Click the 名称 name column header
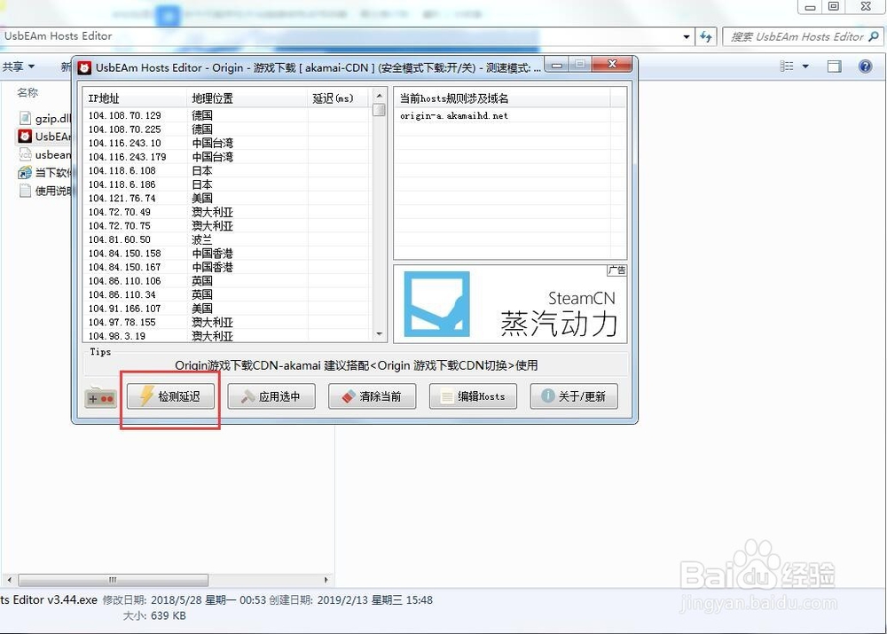Viewport: 887px width, 634px height. (27, 93)
